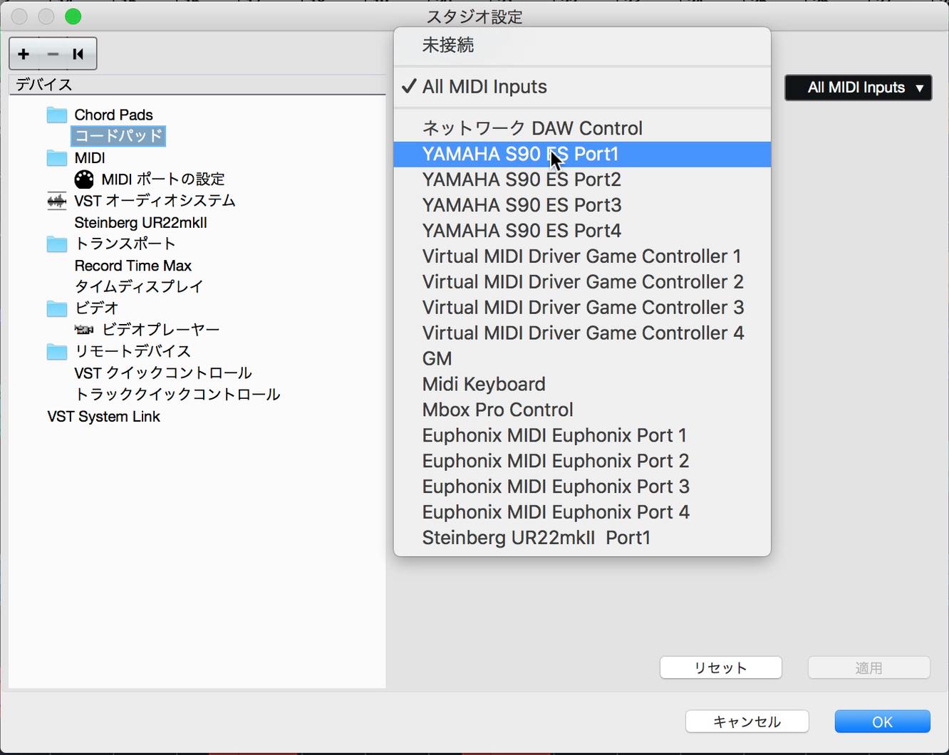Click the デバイス column header
949x755 pixels.
(x=197, y=85)
